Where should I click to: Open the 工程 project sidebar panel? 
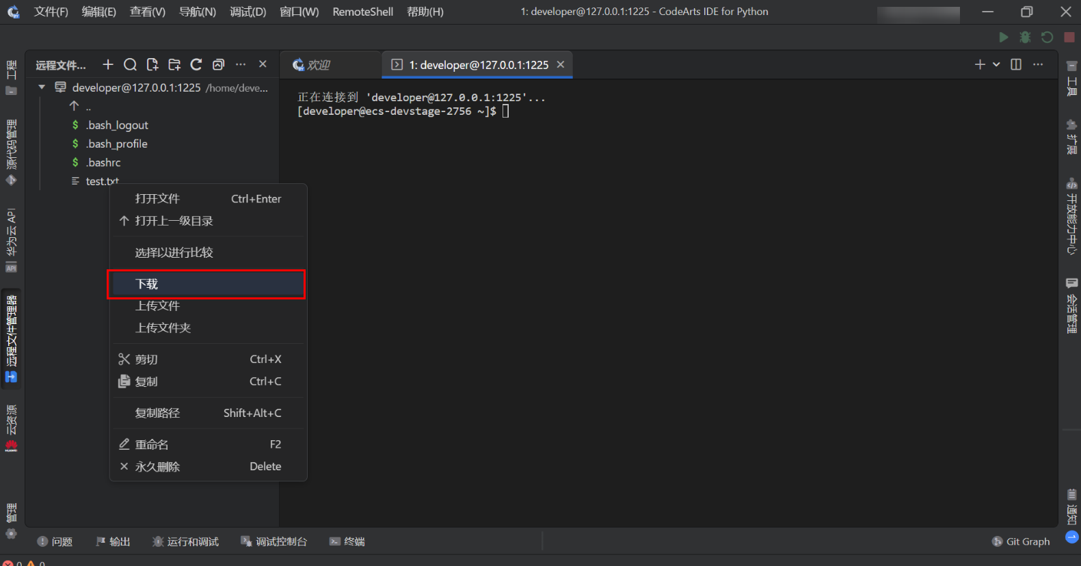11,78
